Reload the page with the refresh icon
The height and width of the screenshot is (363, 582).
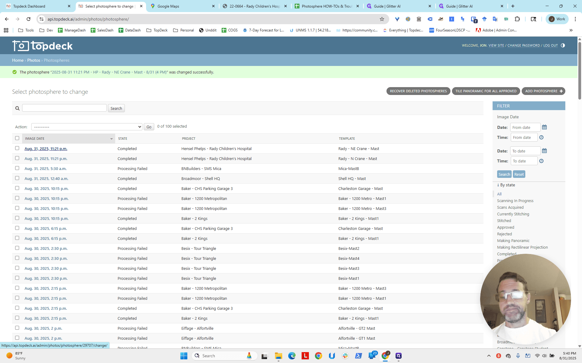point(28,19)
